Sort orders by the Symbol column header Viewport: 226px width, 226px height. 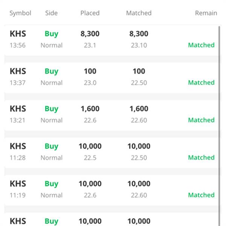coord(20,13)
